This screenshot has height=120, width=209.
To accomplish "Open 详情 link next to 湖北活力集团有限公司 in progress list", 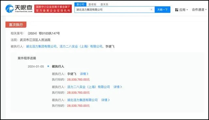I will pyautogui.click(x=105, y=100).
